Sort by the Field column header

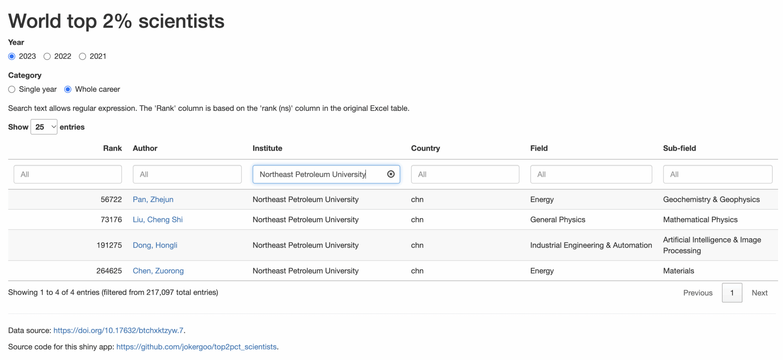[539, 148]
